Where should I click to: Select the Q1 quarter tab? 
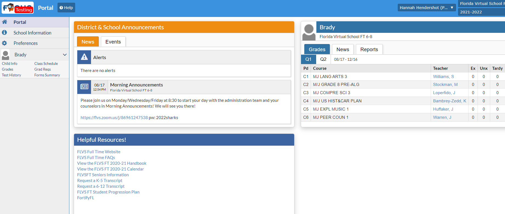tap(308, 59)
